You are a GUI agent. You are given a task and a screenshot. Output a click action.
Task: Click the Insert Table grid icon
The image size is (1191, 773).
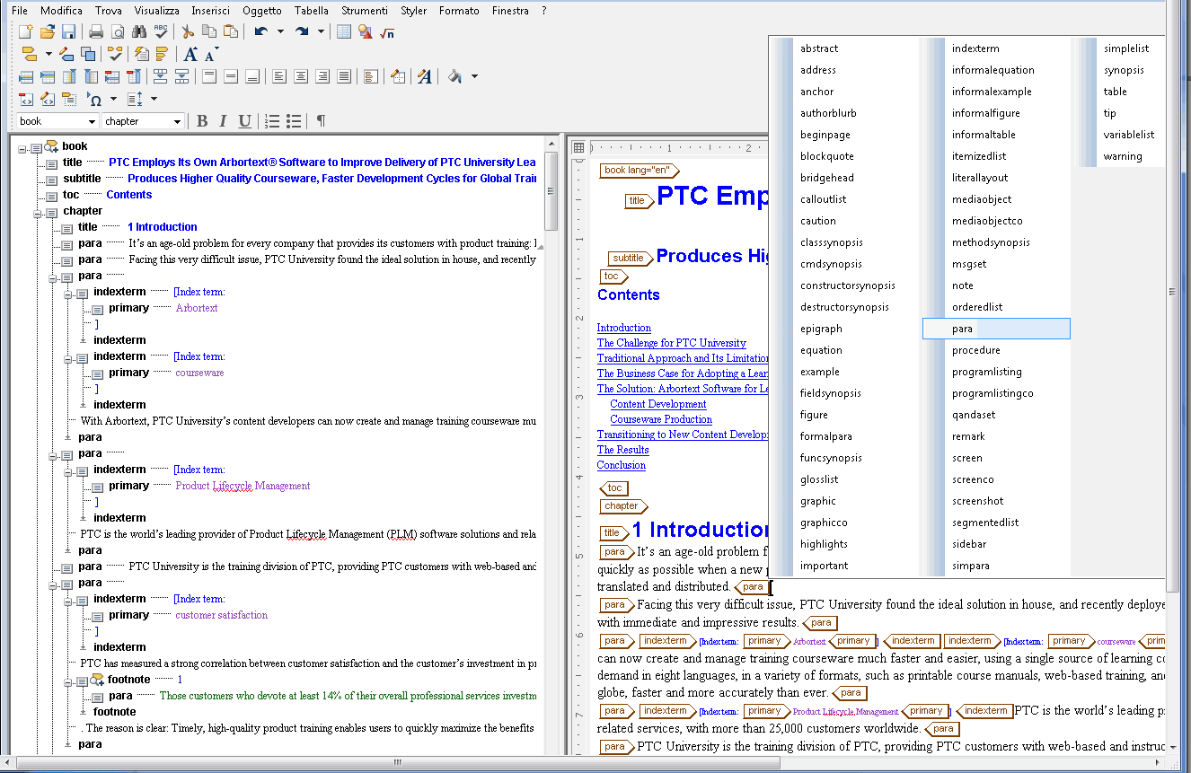(x=344, y=32)
